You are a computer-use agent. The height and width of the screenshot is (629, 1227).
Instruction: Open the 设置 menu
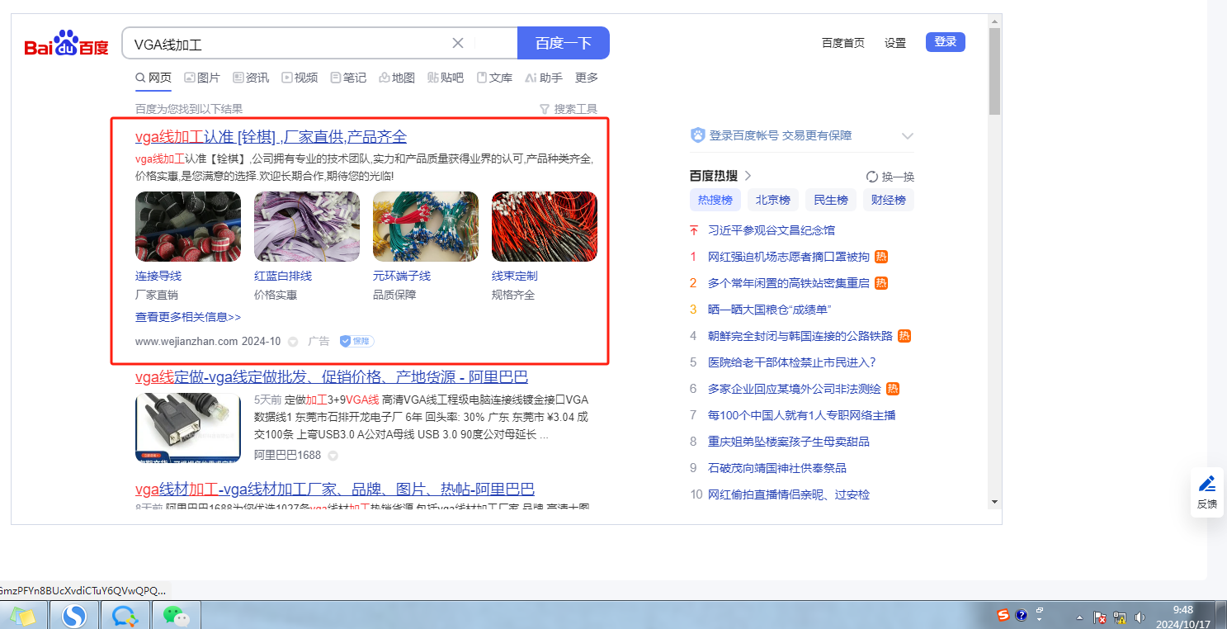click(895, 43)
